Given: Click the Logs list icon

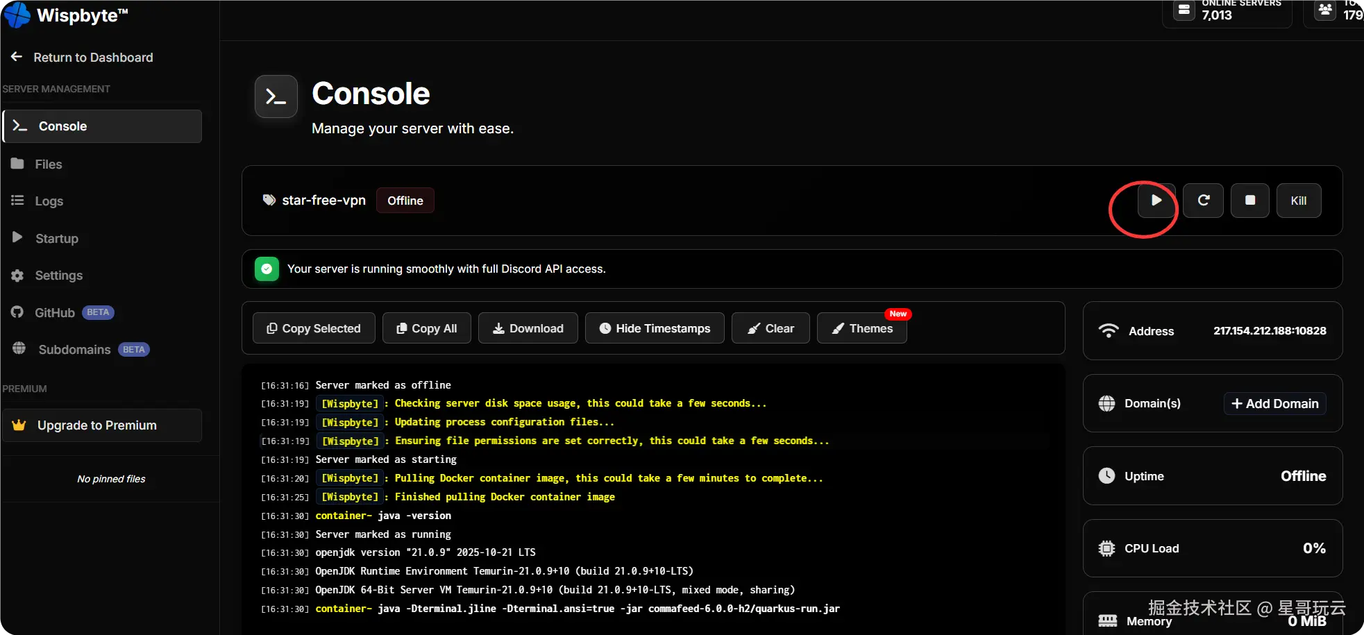Looking at the screenshot, I should pos(17,201).
